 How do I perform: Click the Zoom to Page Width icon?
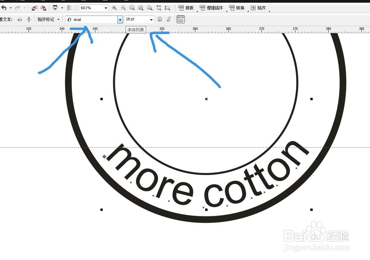(x=159, y=8)
